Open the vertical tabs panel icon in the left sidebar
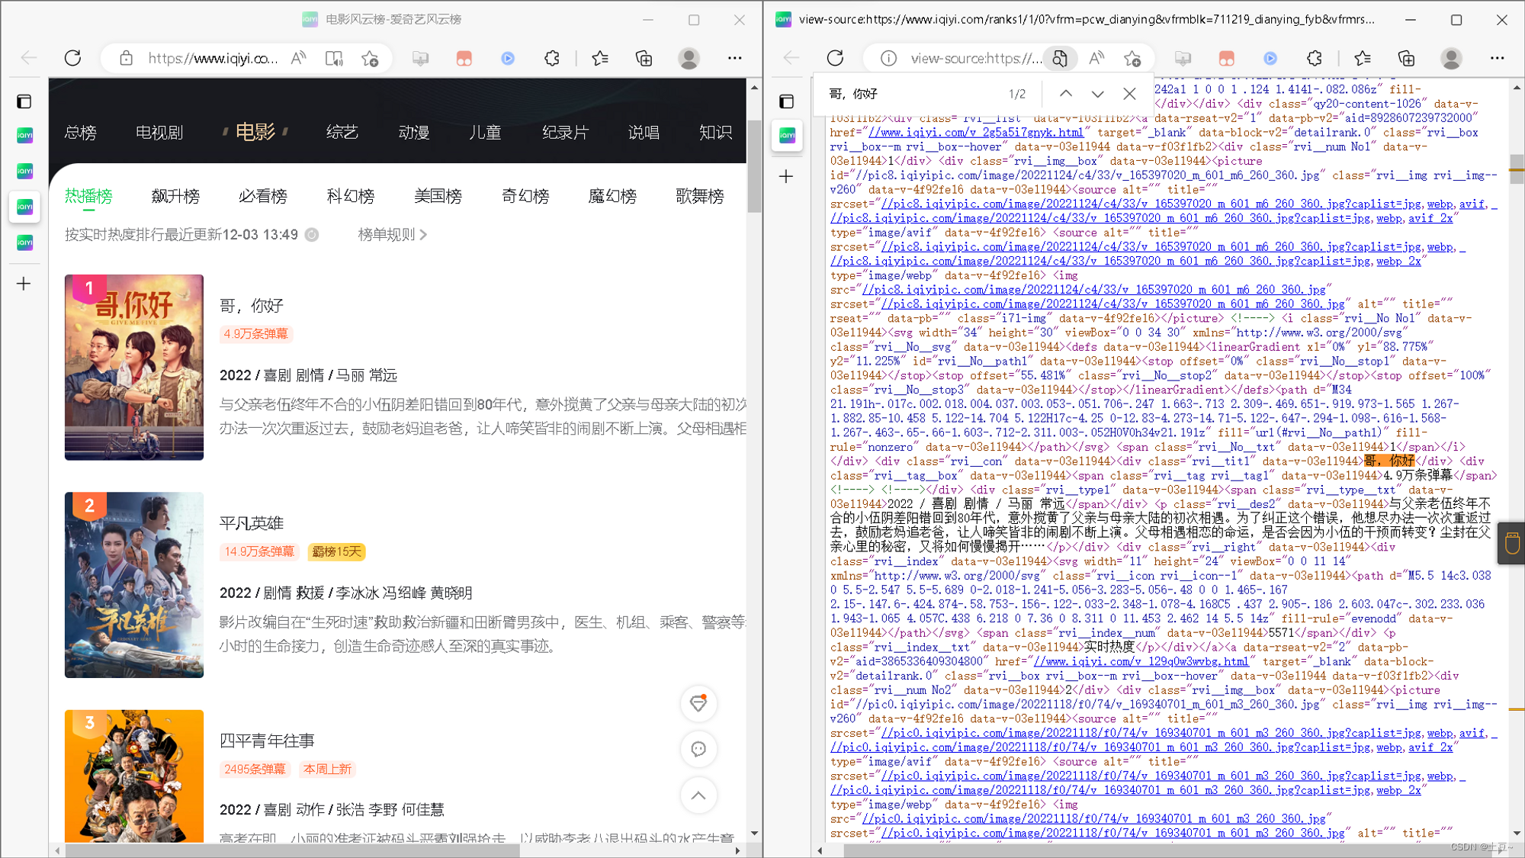The image size is (1525, 858). click(24, 101)
